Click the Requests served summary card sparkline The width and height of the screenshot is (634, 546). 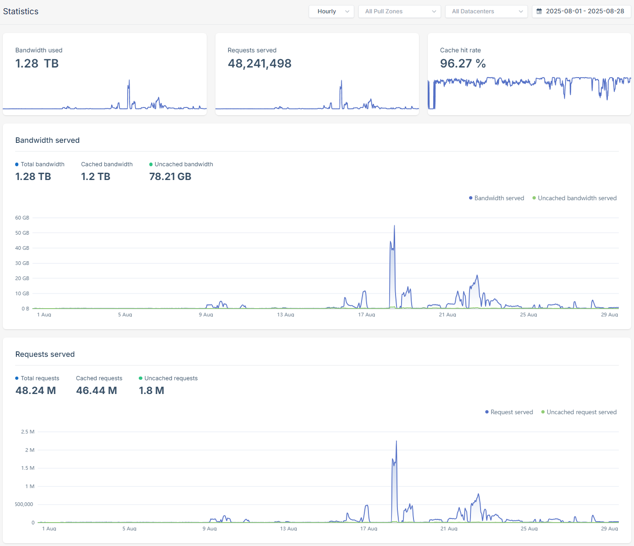(x=317, y=96)
